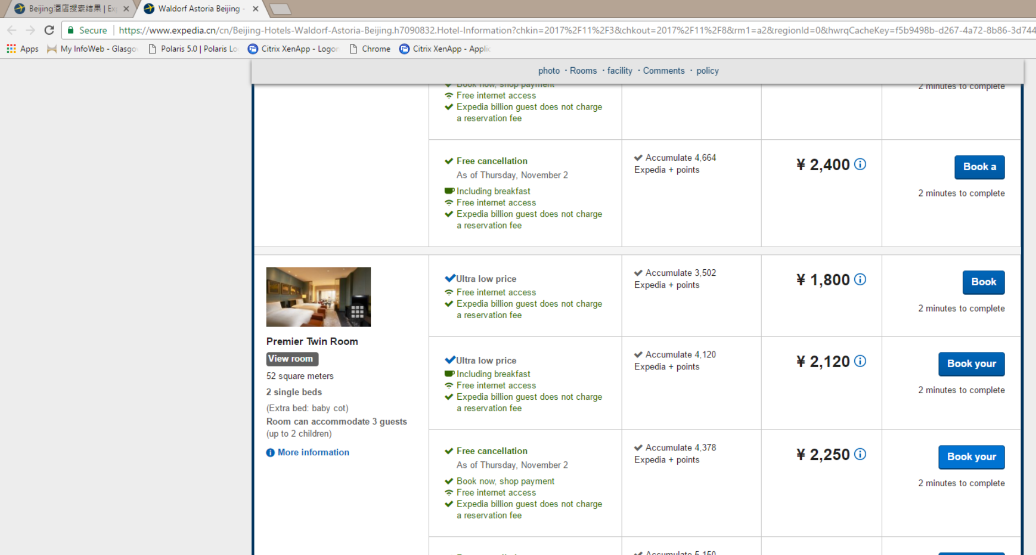This screenshot has width=1036, height=555.
Task: Open the Apps grid bookmark
Action: point(22,49)
